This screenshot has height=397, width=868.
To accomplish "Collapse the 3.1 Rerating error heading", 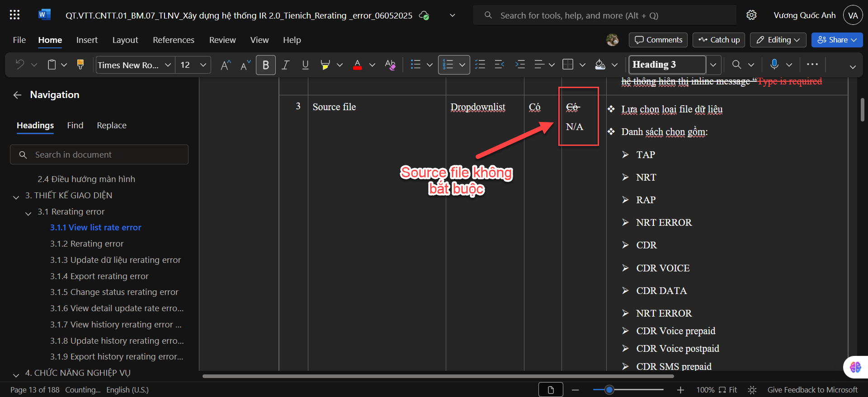I will 28,213.
